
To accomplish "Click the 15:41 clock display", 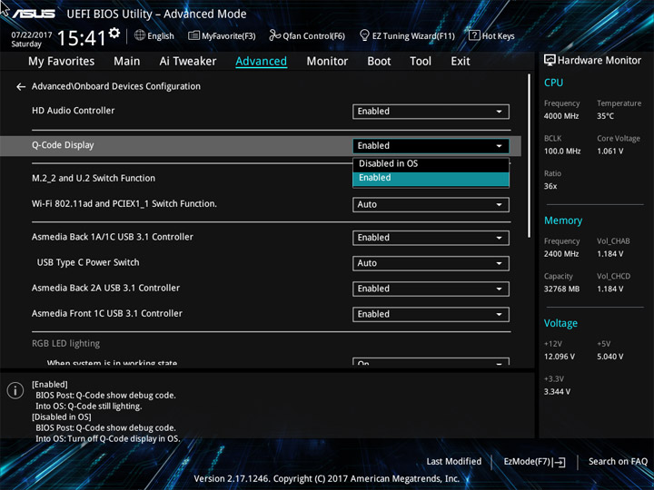I will pyautogui.click(x=82, y=38).
